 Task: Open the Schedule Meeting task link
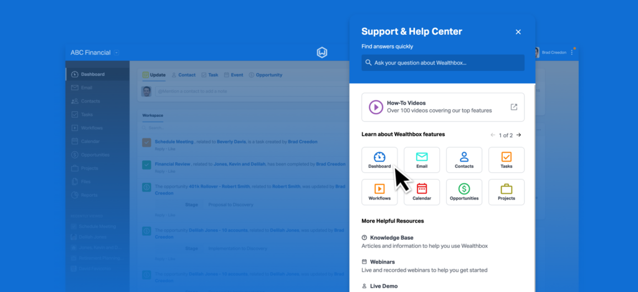[174, 142]
